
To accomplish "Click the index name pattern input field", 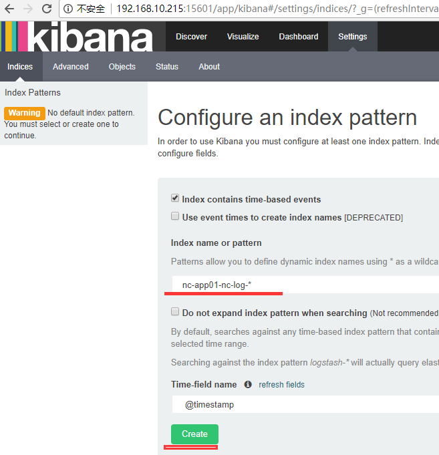I will 305,285.
